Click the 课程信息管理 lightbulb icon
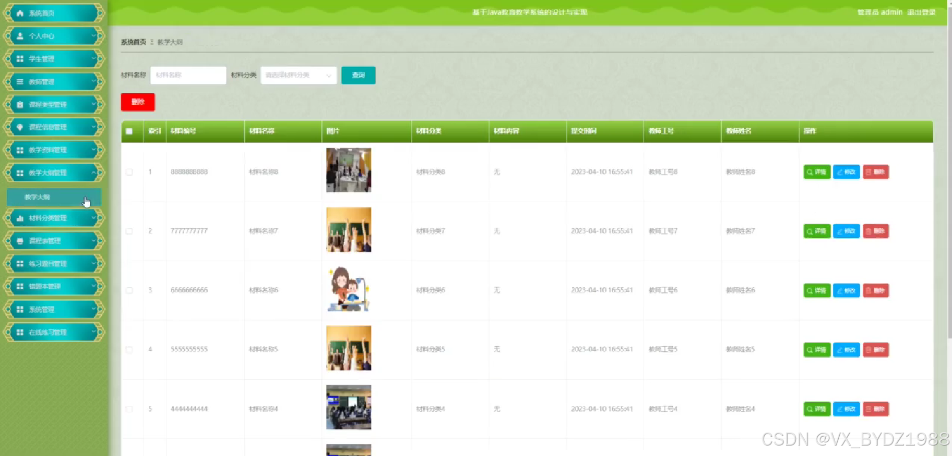952x456 pixels. (x=20, y=127)
